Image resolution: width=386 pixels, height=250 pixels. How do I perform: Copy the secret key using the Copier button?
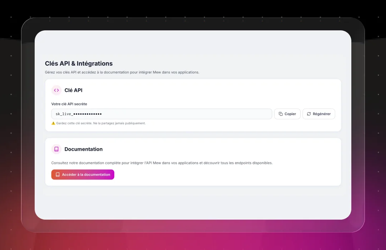pos(287,114)
